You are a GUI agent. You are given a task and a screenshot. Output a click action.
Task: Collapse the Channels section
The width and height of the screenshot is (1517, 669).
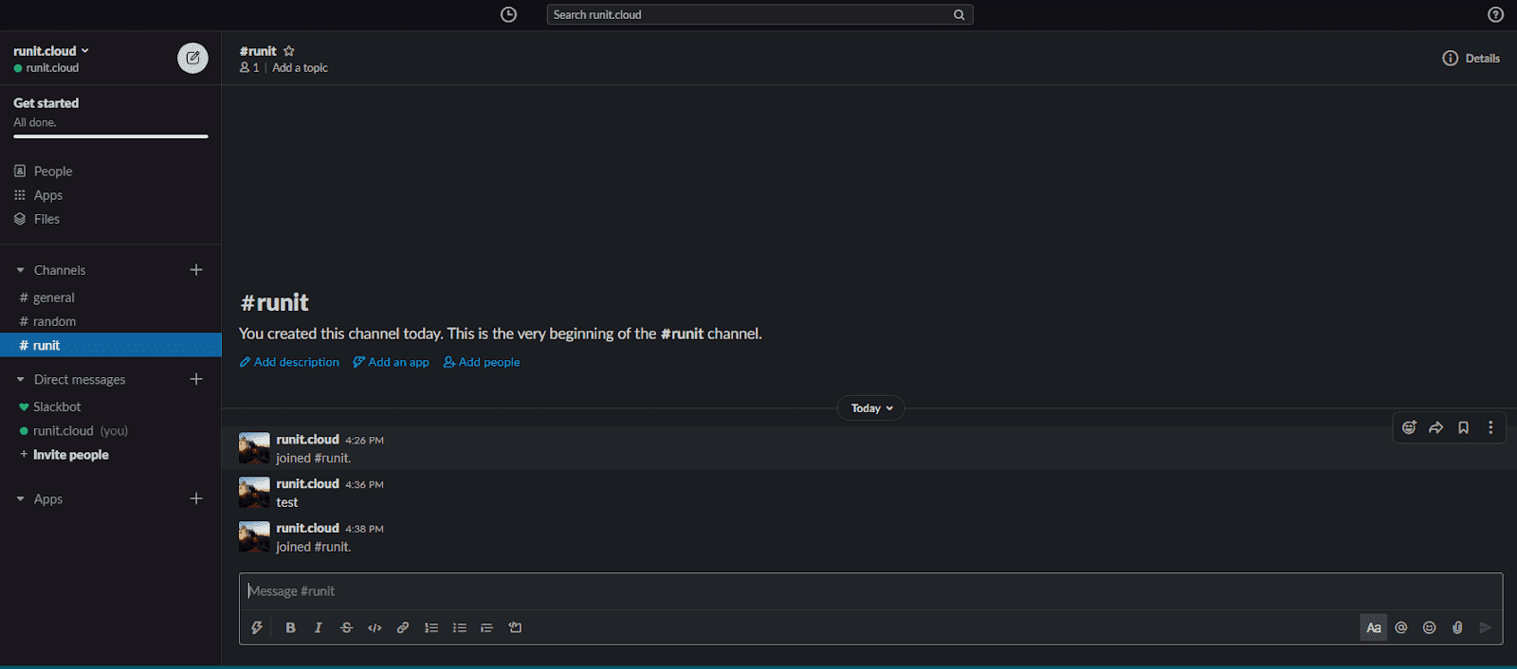[x=21, y=270]
